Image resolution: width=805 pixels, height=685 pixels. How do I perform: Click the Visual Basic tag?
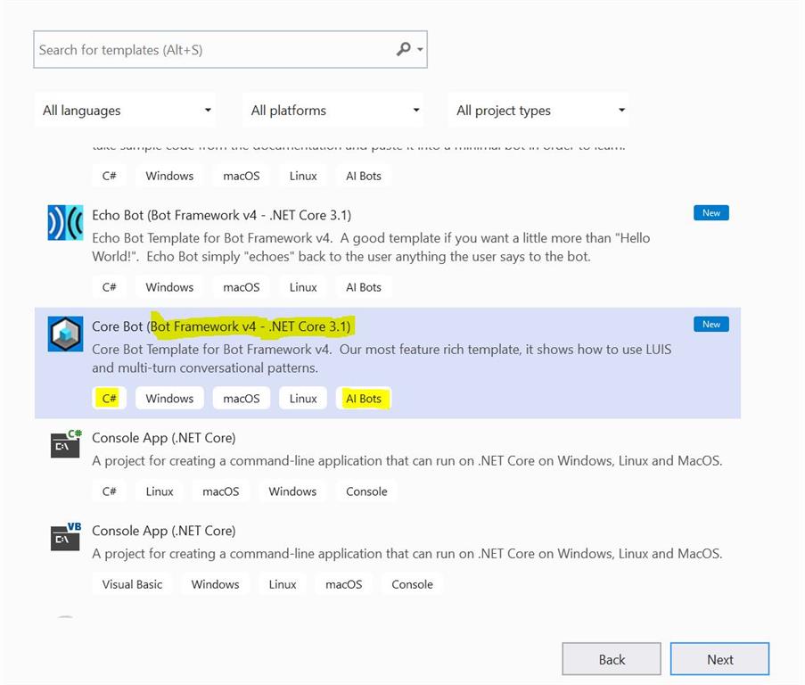[x=131, y=584]
